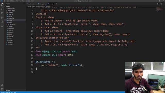Open the Selection menu
This screenshot has height=93, width=165.
coord(12,1)
